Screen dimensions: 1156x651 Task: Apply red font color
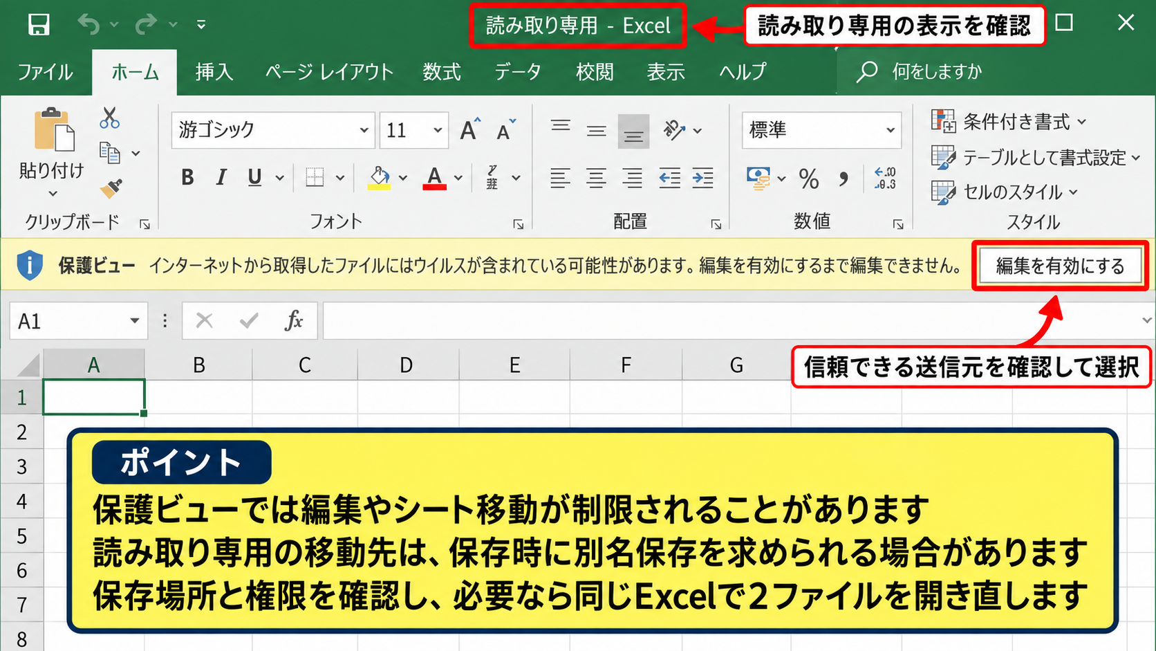coord(434,178)
